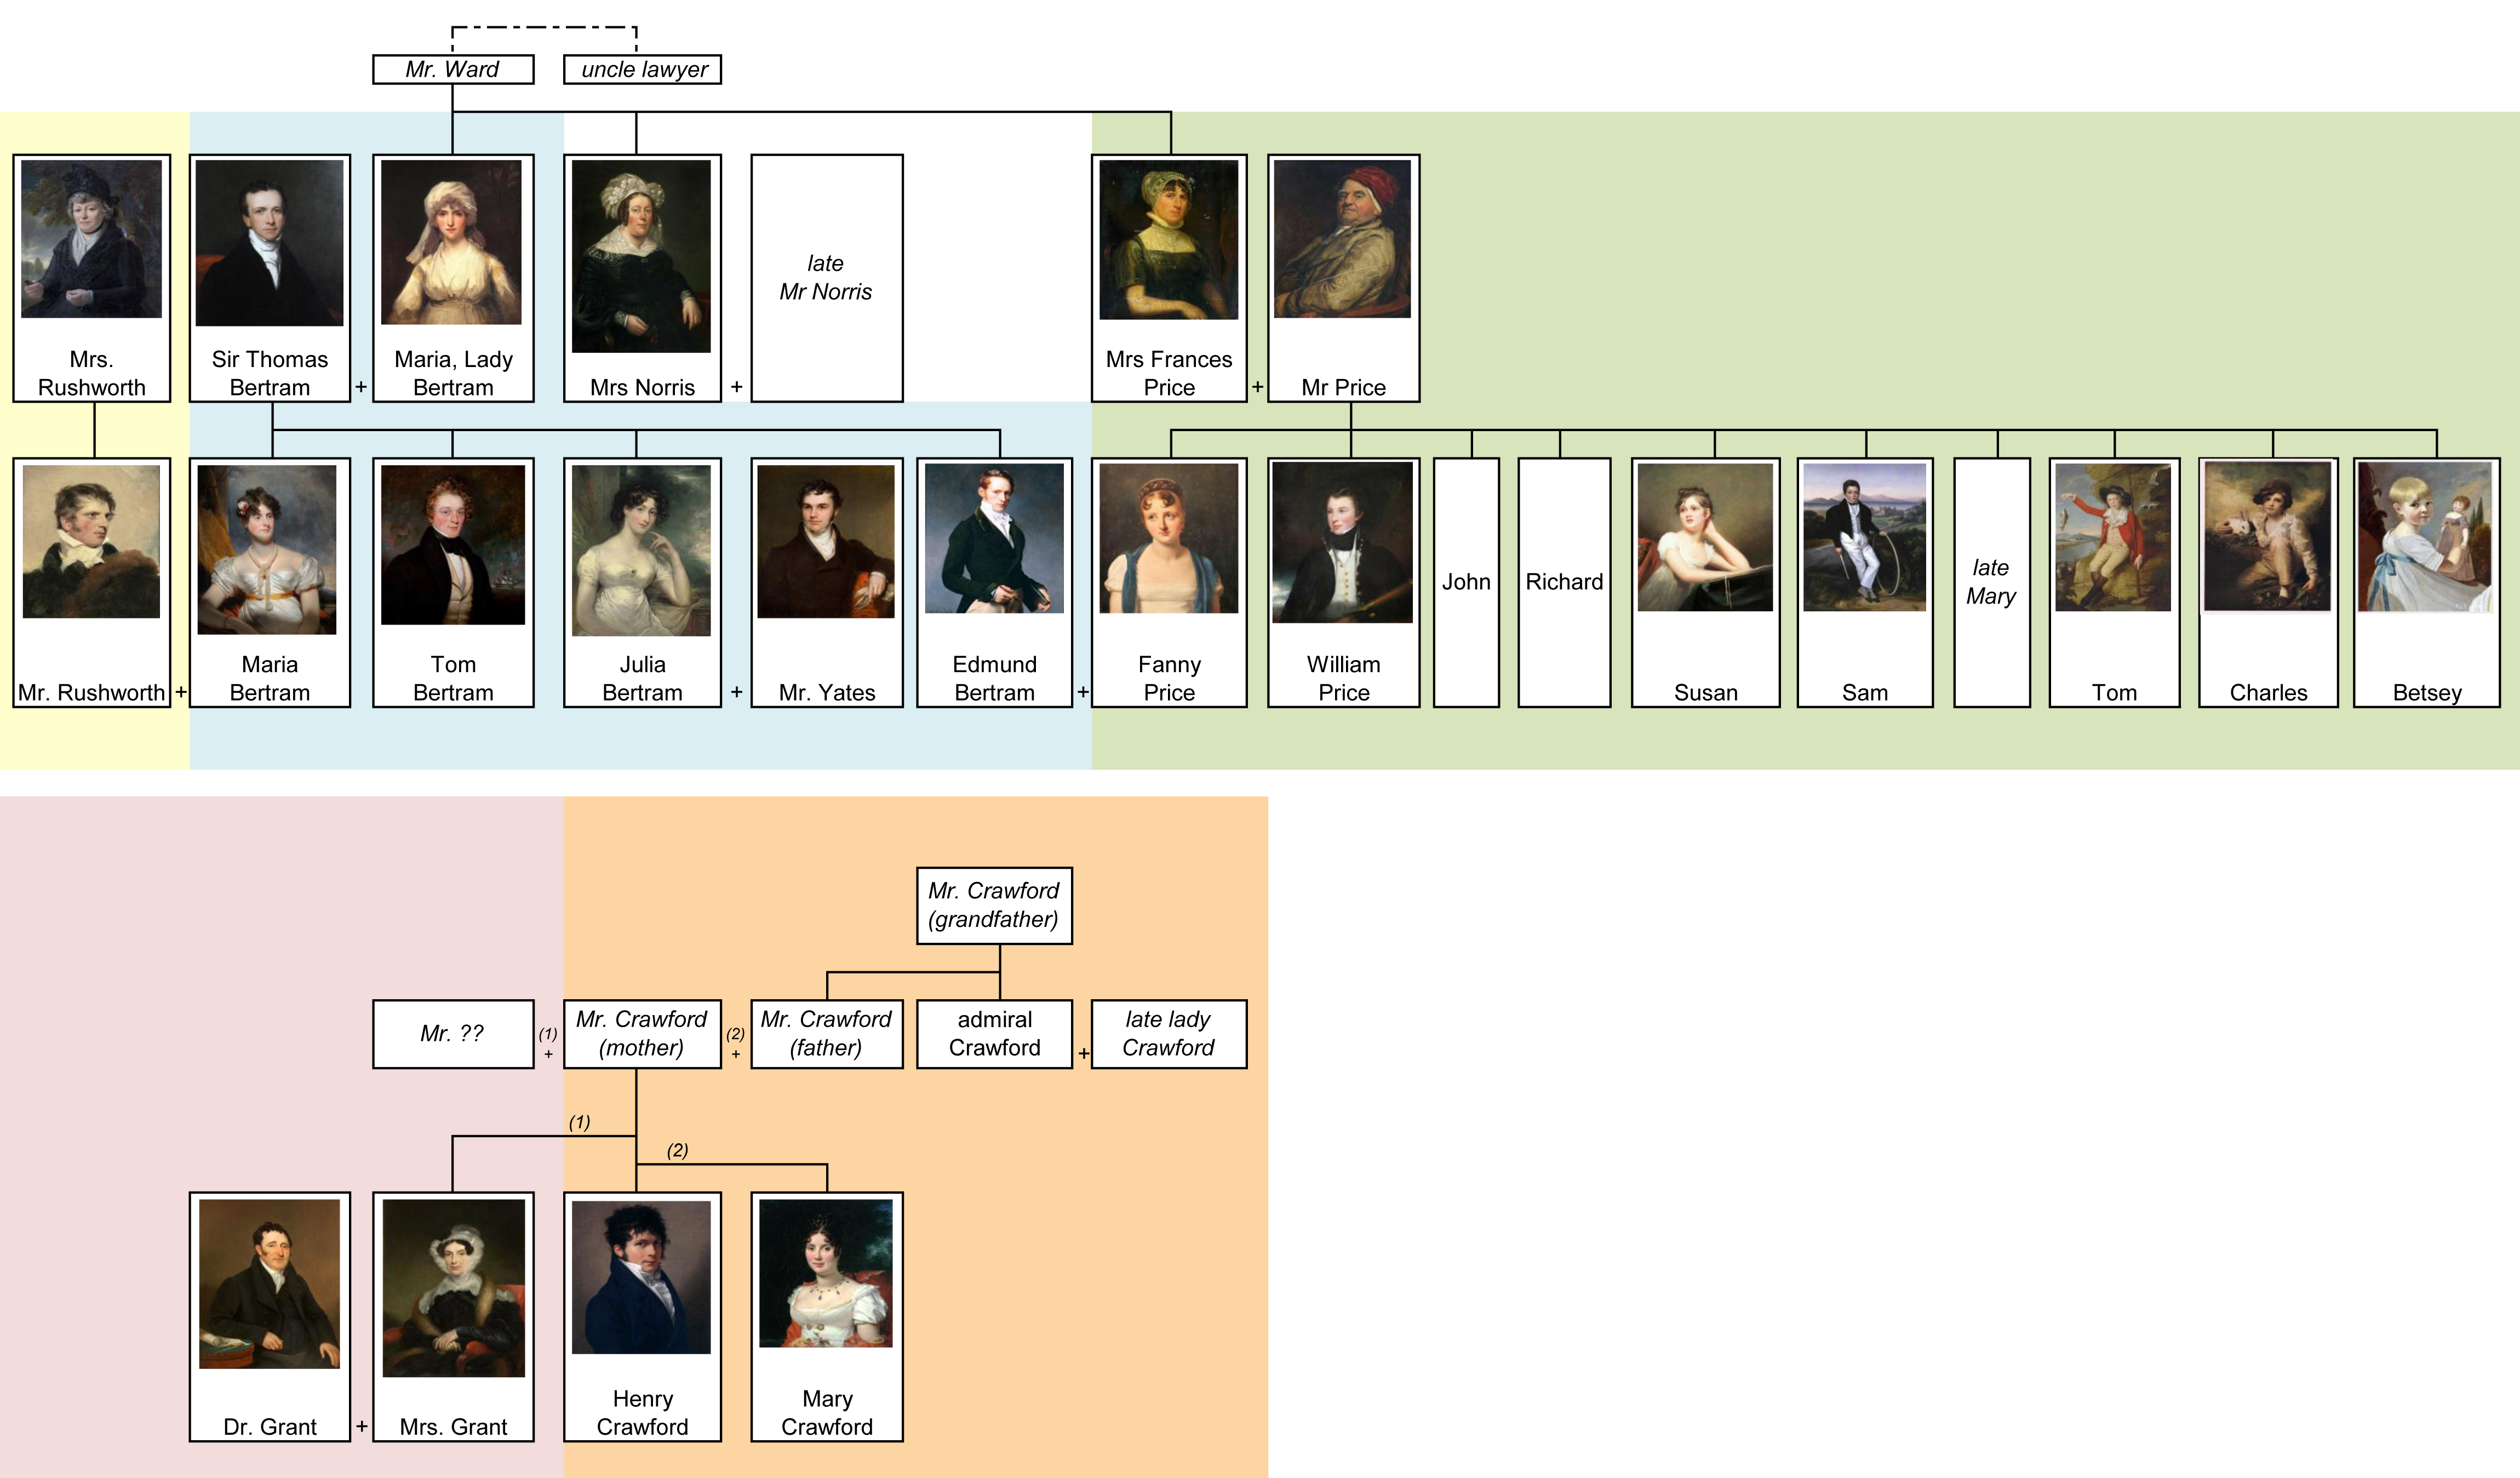Select the admiral Crawford box

995,1034
